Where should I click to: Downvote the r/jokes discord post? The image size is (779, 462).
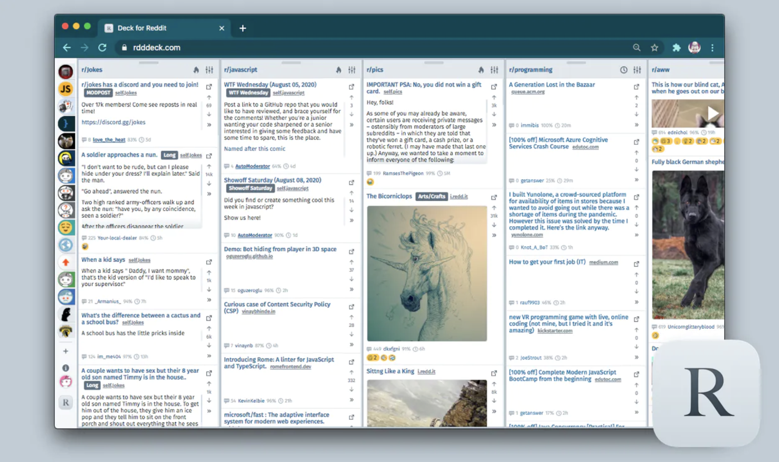tap(209, 114)
